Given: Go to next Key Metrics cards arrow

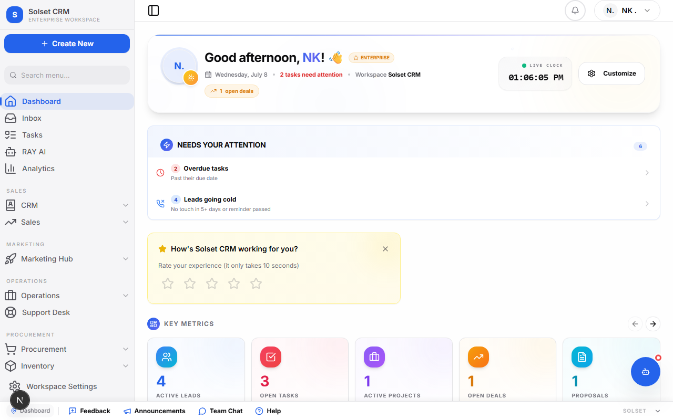Looking at the screenshot, I should 653,324.
